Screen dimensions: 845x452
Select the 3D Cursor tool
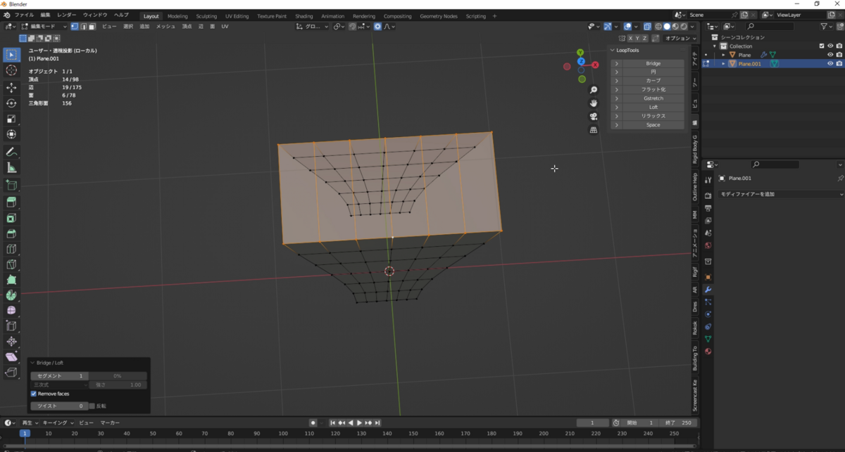pyautogui.click(x=11, y=70)
